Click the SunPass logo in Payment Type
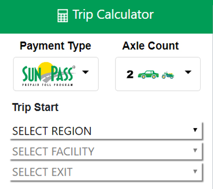 (x=49, y=74)
